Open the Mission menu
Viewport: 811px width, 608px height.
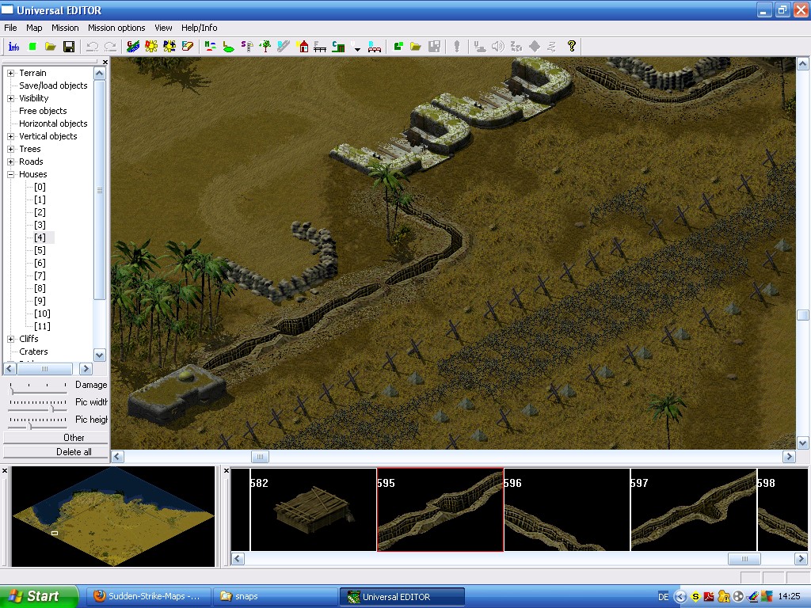coord(65,28)
